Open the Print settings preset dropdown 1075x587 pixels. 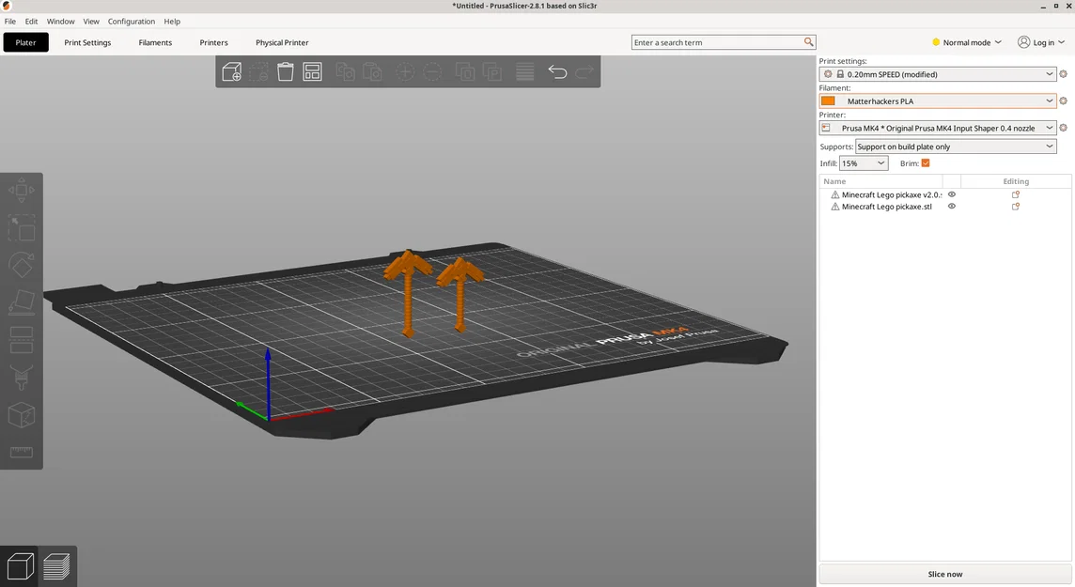(937, 74)
